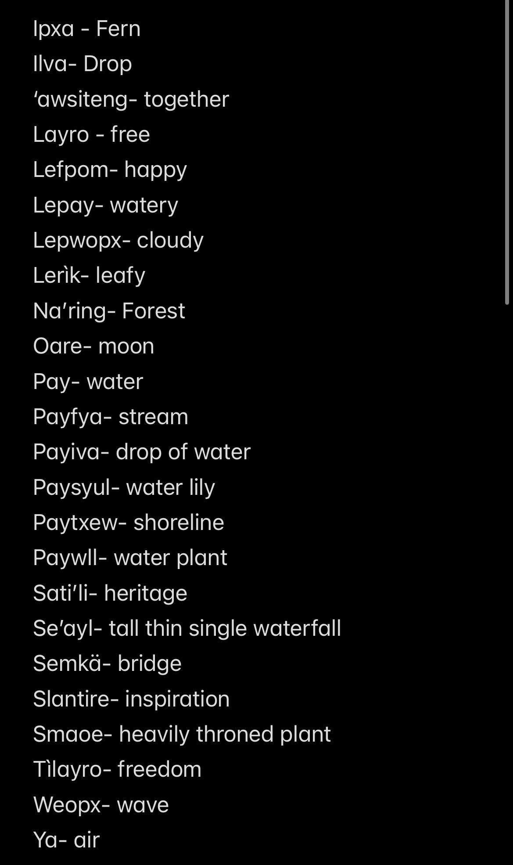Image resolution: width=513 pixels, height=865 pixels.
Task: Click the "Oare- moon" line
Action: point(94,346)
